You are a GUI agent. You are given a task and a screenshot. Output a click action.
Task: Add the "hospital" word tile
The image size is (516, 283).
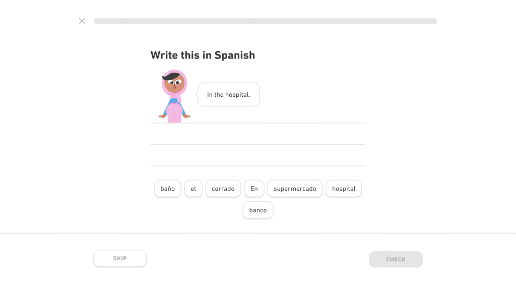(344, 189)
